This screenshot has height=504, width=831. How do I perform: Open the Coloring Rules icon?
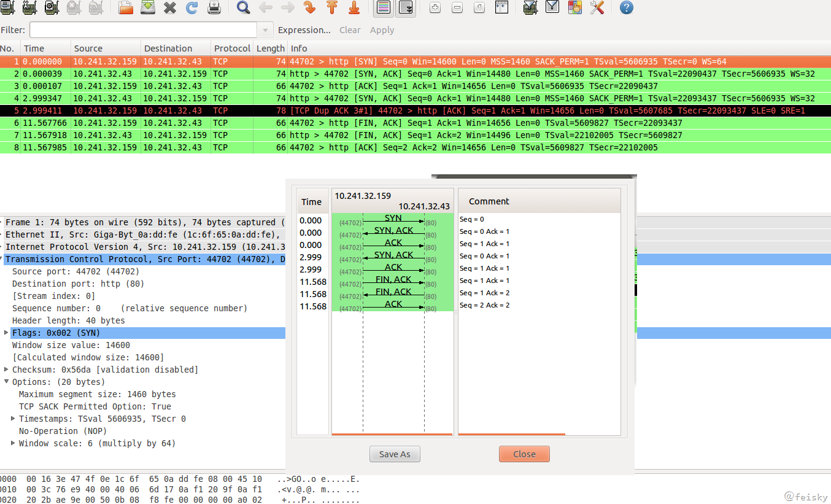(x=574, y=8)
